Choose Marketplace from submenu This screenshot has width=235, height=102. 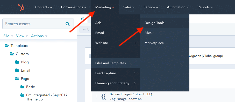point(165,43)
